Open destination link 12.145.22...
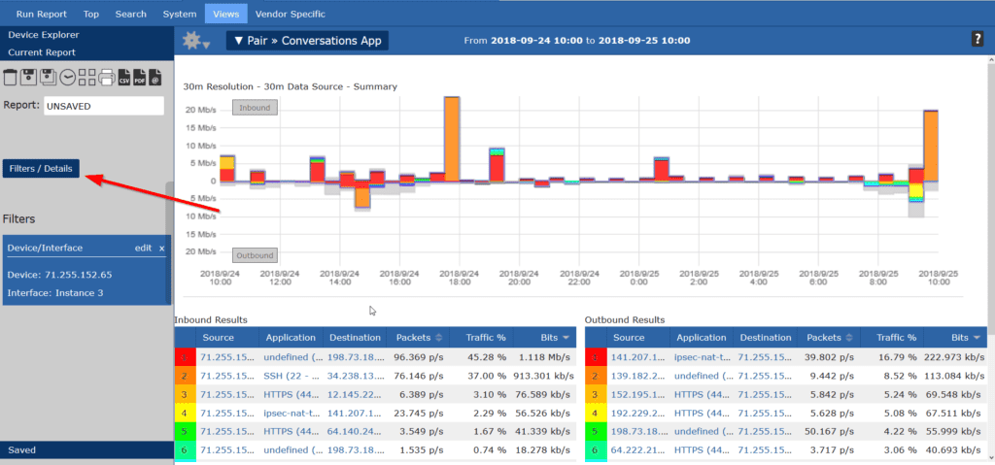The width and height of the screenshot is (995, 465). pyautogui.click(x=354, y=394)
